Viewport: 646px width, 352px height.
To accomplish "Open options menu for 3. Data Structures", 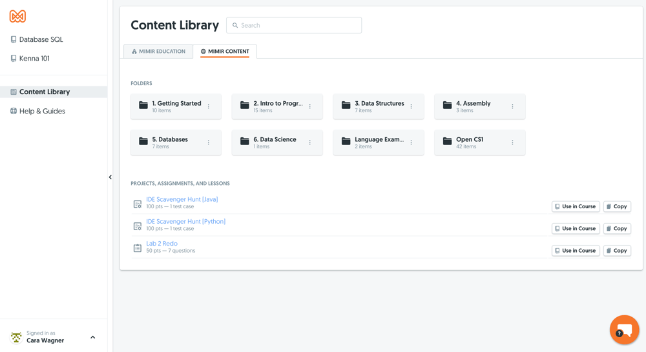I will click(411, 106).
